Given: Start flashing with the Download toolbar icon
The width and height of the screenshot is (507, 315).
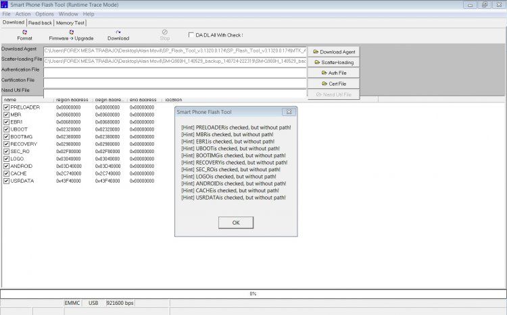Looking at the screenshot, I should point(118,35).
